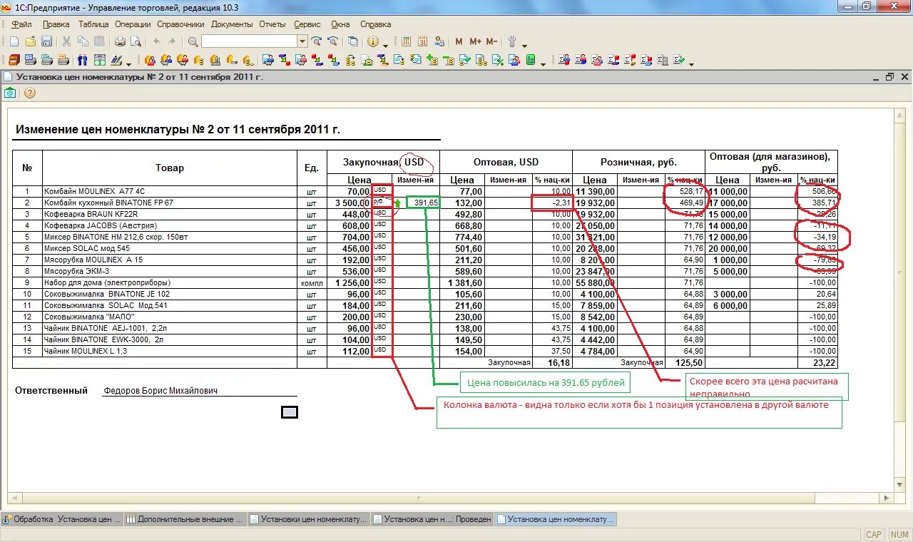Expand dropdown after the green book icon
This screenshot has width=913, height=542.
tap(543, 63)
